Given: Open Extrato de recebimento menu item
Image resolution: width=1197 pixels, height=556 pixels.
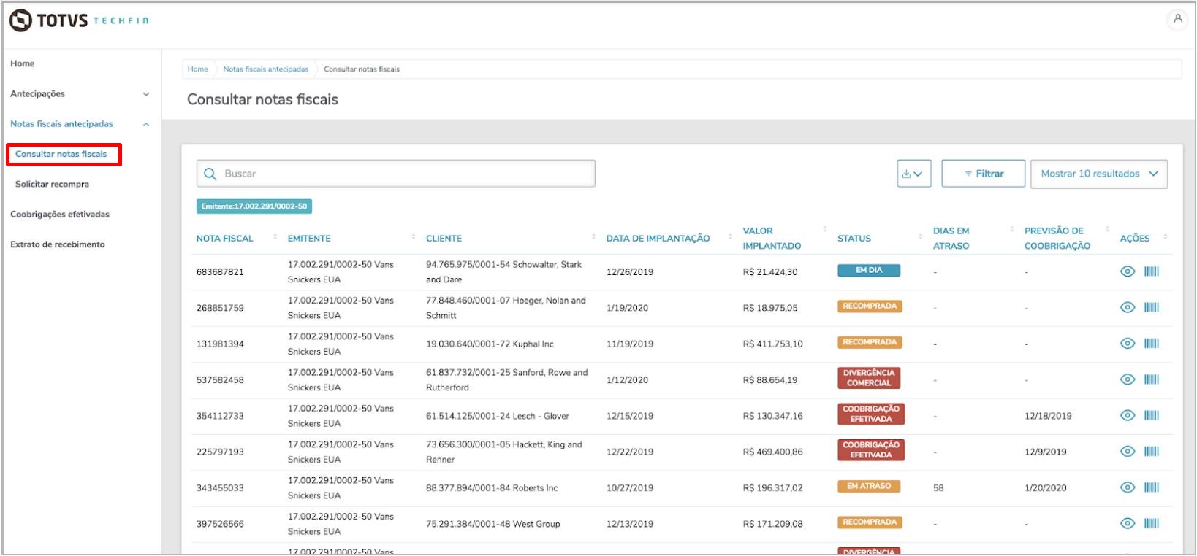Looking at the screenshot, I should pyautogui.click(x=58, y=244).
